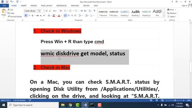The width and height of the screenshot is (192, 108).
Task: Activate the Format Painter tool
Action: (15, 16)
